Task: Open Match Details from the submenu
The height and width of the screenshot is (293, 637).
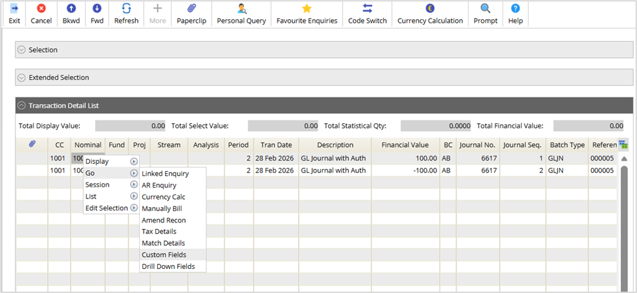Action: pos(172,243)
